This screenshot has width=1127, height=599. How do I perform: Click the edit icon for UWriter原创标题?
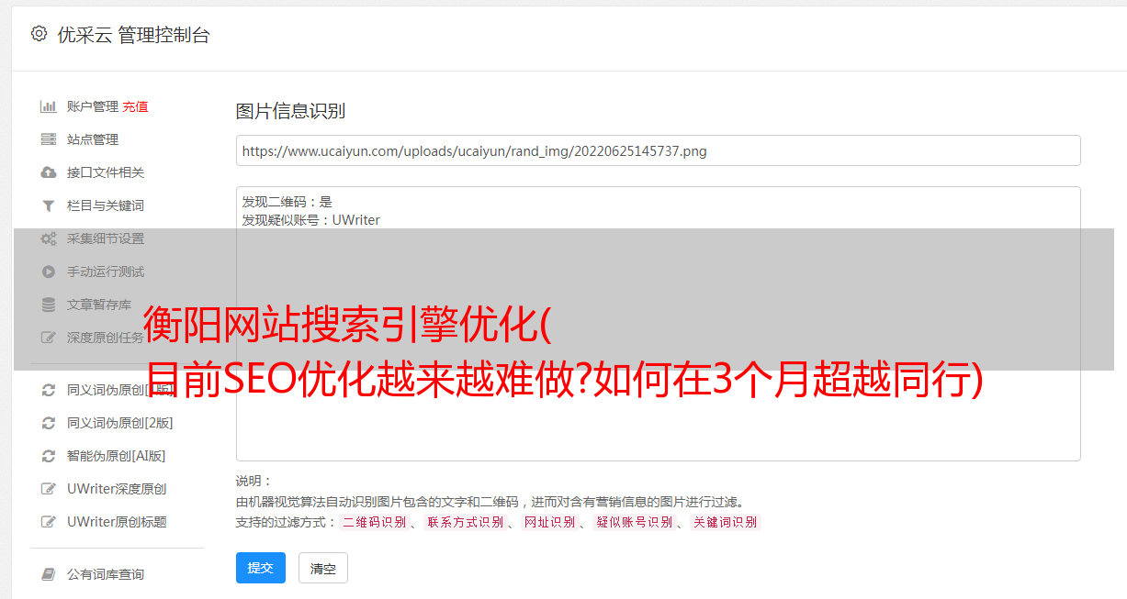pos(49,522)
